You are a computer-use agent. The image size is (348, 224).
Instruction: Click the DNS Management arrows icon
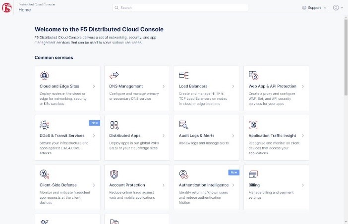point(114,76)
